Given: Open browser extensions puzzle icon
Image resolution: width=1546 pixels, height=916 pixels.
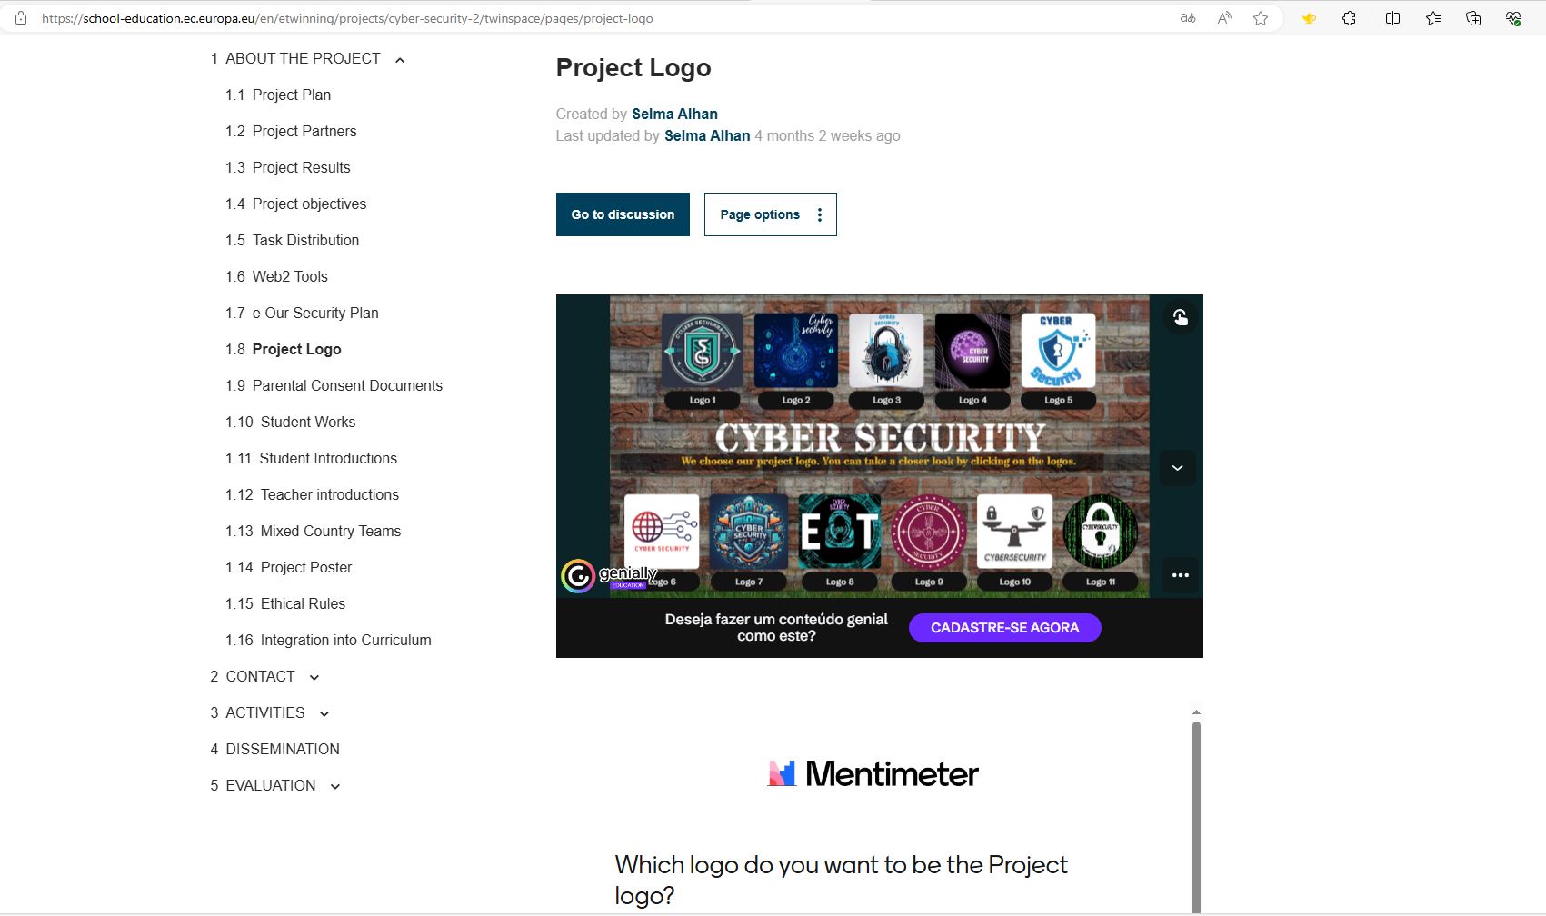Looking at the screenshot, I should pos(1349,18).
